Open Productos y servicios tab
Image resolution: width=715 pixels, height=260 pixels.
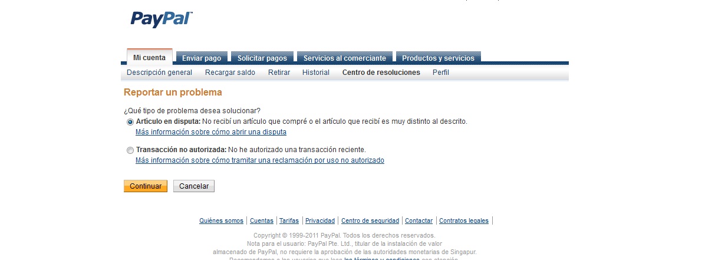coord(438,58)
